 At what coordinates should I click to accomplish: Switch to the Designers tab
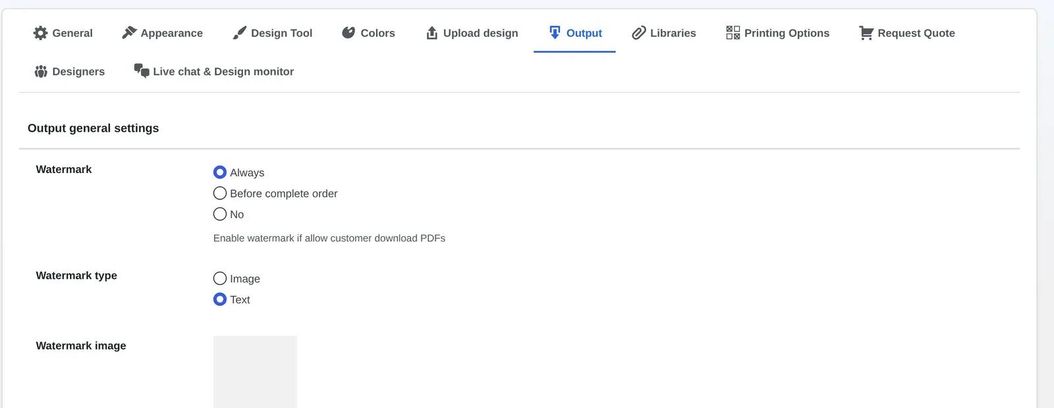(69, 71)
